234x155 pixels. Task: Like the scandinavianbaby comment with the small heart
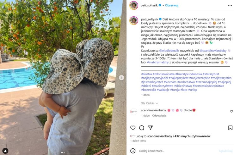(x=231, y=111)
